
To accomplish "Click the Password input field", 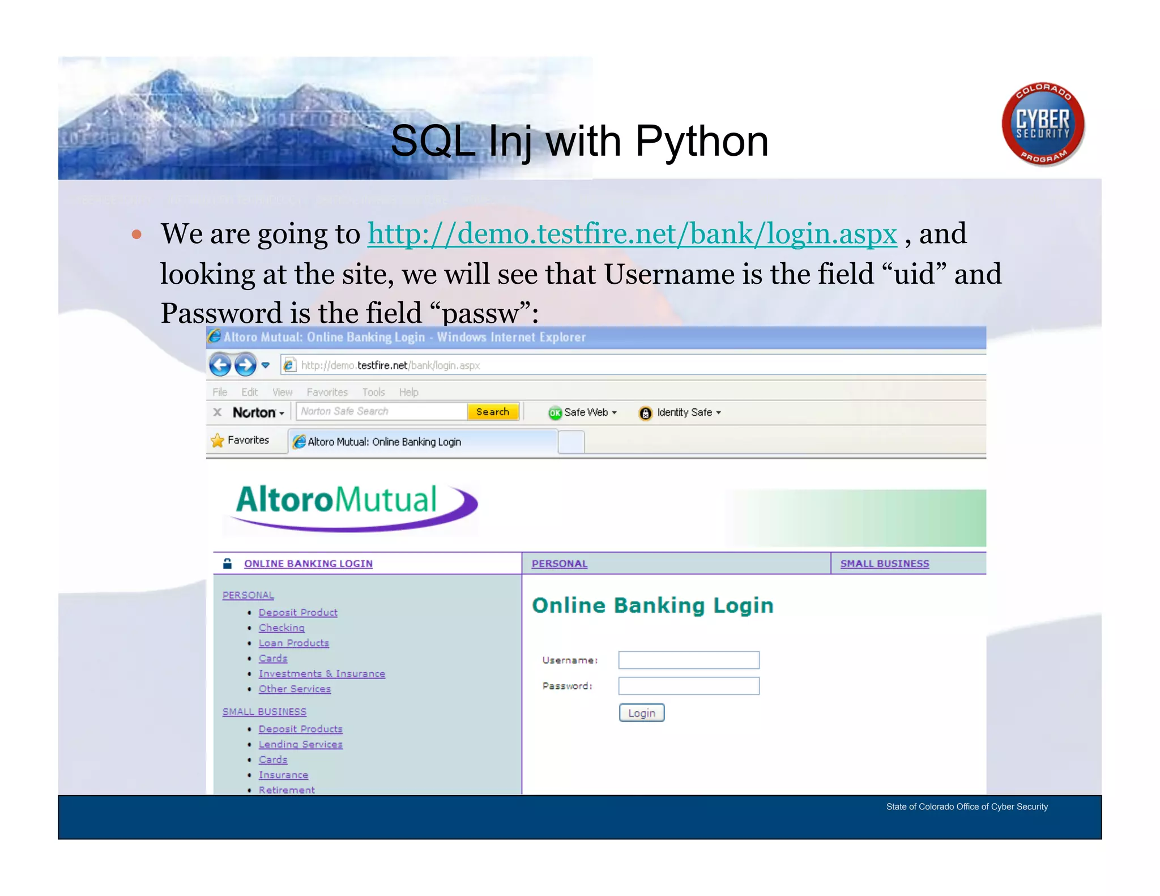I will click(x=689, y=686).
